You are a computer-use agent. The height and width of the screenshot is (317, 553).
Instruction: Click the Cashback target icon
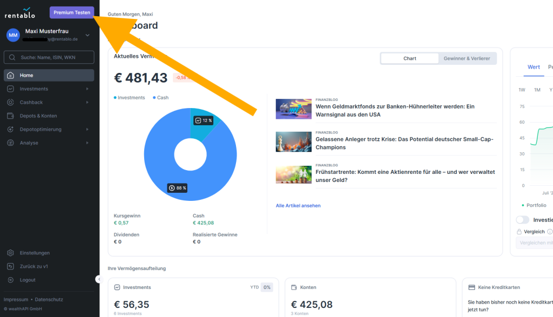(10, 102)
